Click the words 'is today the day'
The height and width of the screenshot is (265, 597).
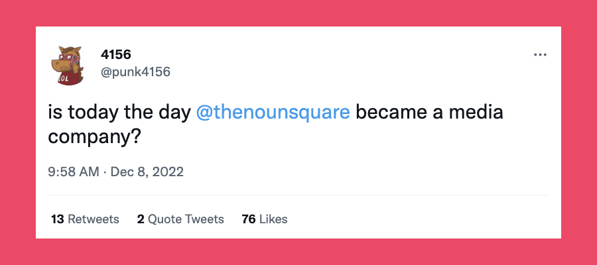coord(120,113)
